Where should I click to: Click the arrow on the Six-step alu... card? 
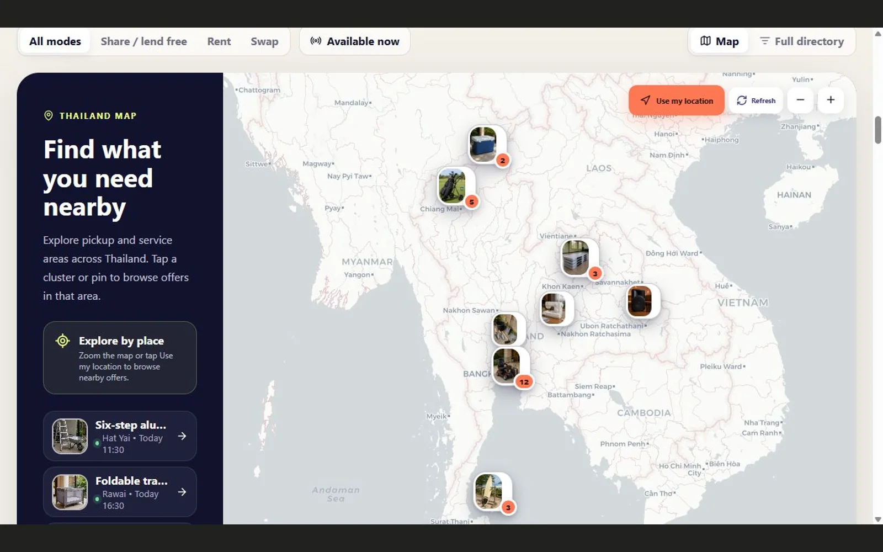[182, 436]
